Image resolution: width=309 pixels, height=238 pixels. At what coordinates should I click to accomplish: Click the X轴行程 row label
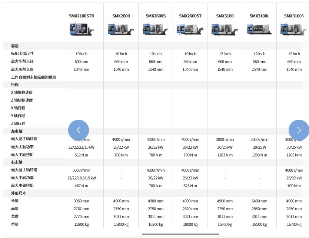click(18, 108)
